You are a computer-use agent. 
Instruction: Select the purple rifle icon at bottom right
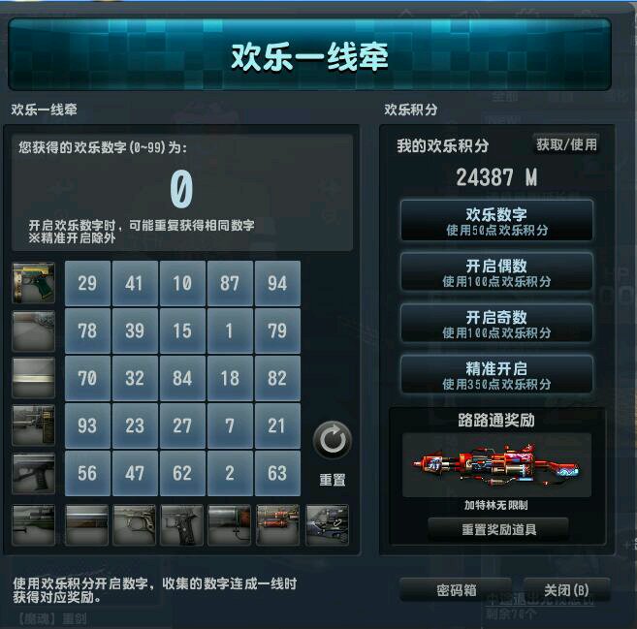[327, 524]
